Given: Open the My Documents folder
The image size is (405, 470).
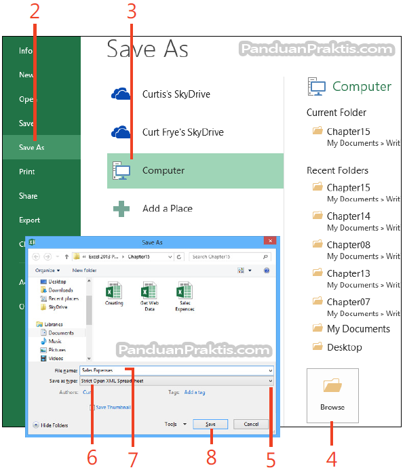Looking at the screenshot, I should pyautogui.click(x=351, y=329).
